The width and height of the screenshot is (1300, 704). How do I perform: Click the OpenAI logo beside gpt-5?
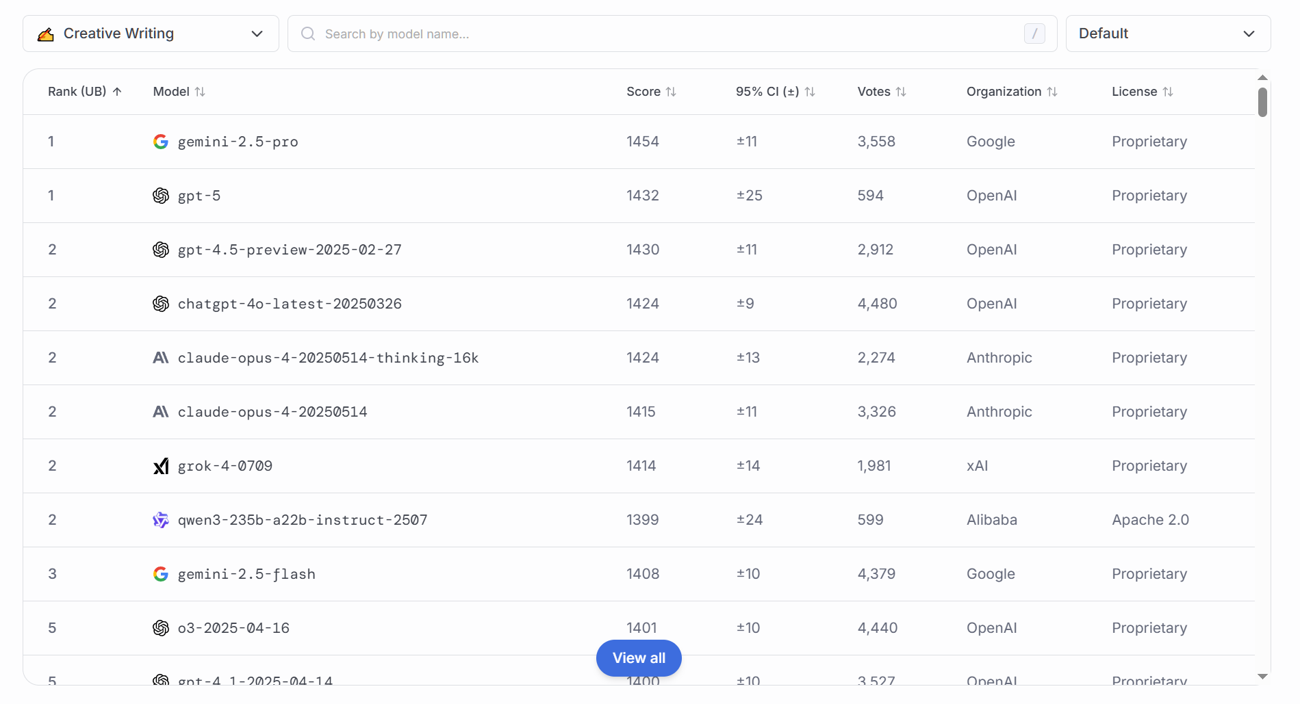click(161, 196)
